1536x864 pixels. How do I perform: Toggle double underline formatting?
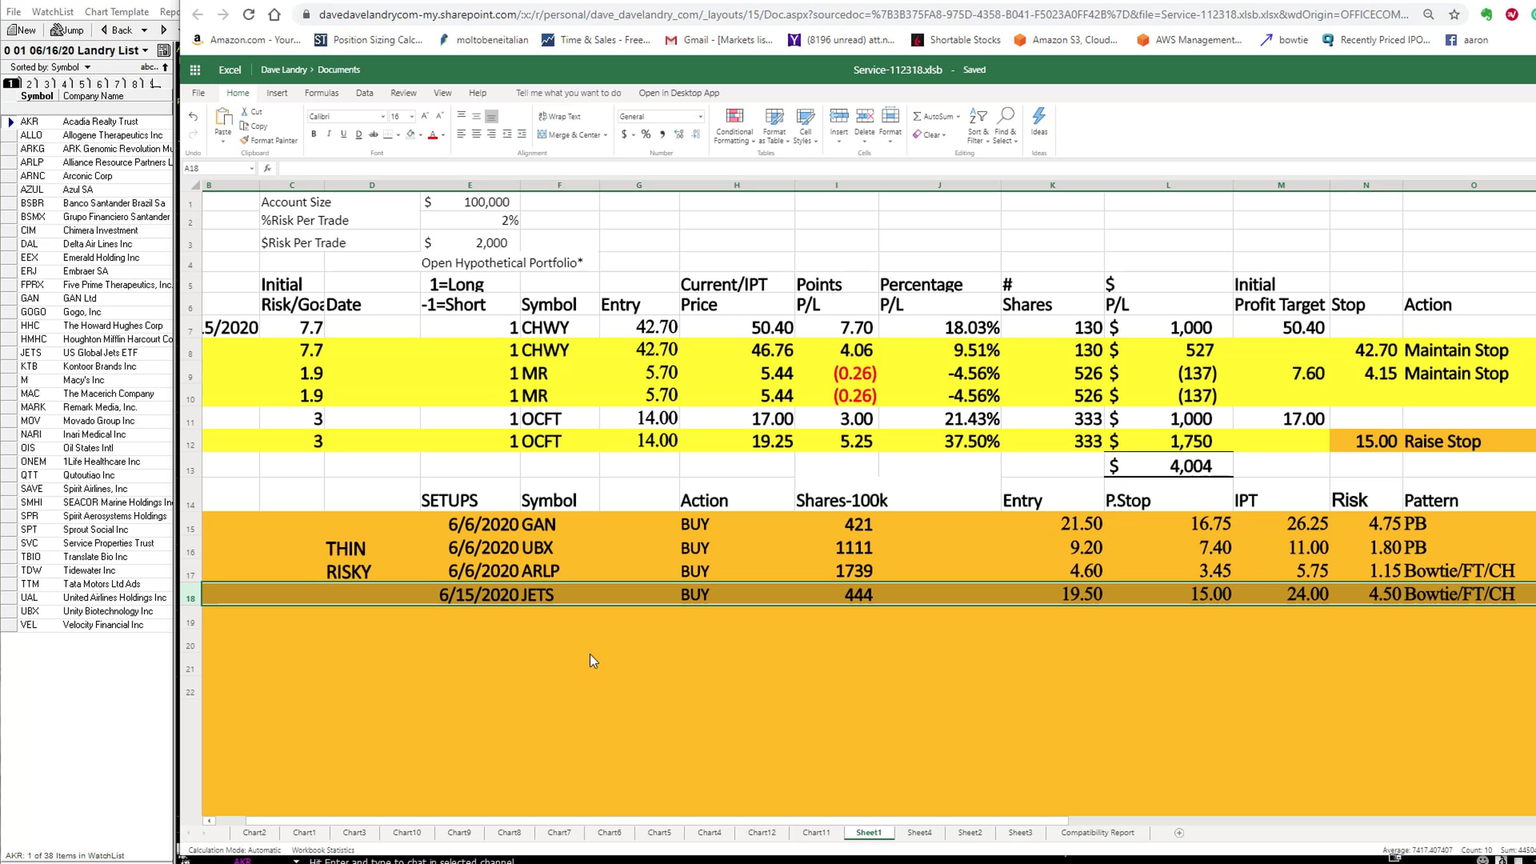[358, 134]
